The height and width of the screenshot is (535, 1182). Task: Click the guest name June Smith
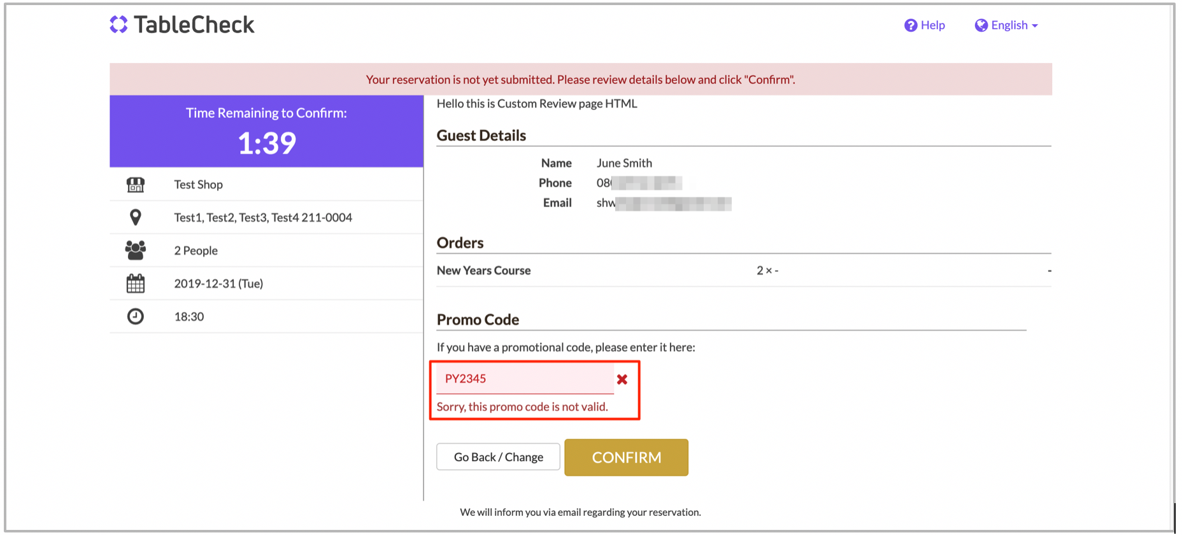624,163
